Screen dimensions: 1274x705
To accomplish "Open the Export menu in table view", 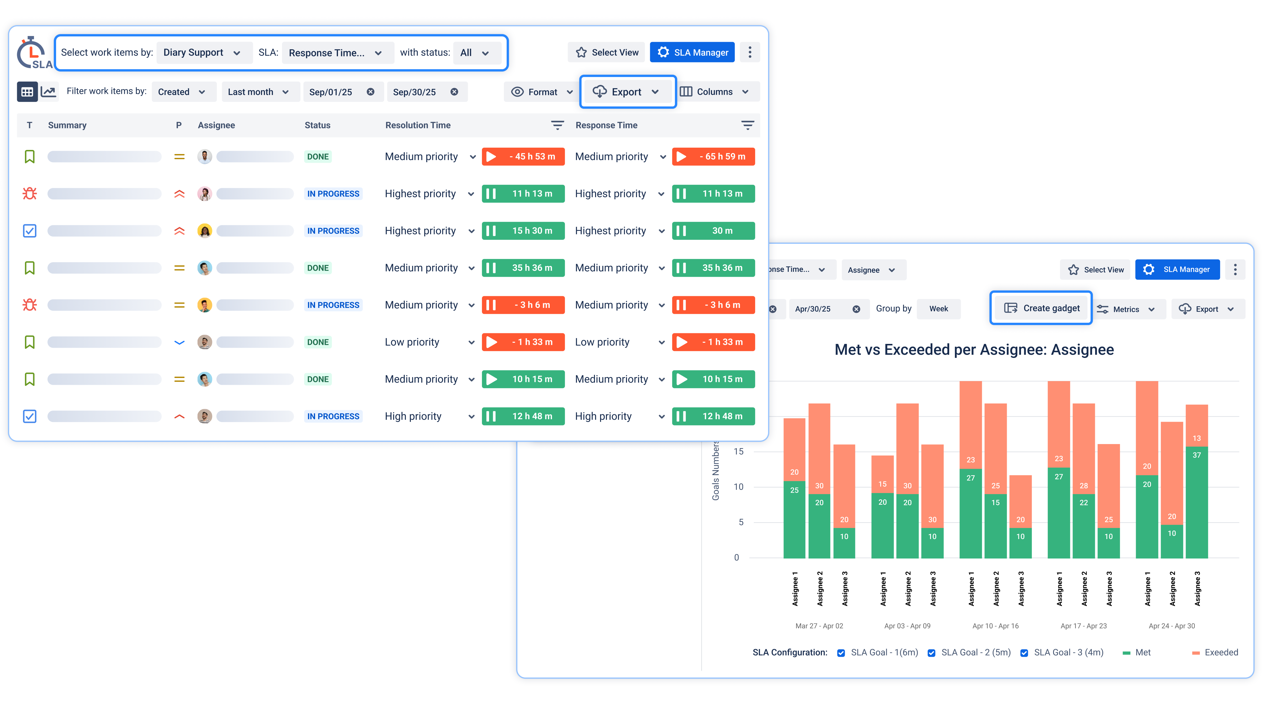I will pos(628,92).
